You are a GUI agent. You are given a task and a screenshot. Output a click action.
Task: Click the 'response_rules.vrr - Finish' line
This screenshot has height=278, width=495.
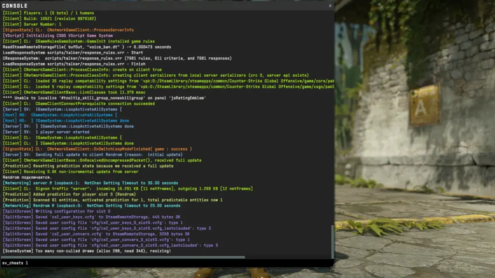point(74,64)
